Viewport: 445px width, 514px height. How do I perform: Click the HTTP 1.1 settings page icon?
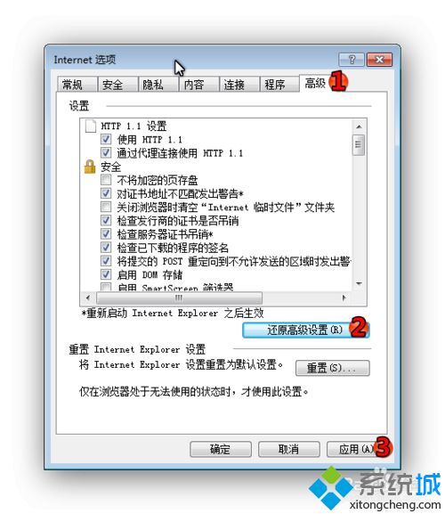91,126
